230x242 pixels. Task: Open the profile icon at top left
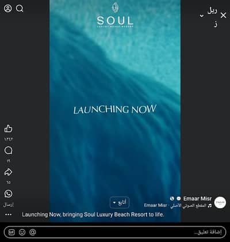8,9
